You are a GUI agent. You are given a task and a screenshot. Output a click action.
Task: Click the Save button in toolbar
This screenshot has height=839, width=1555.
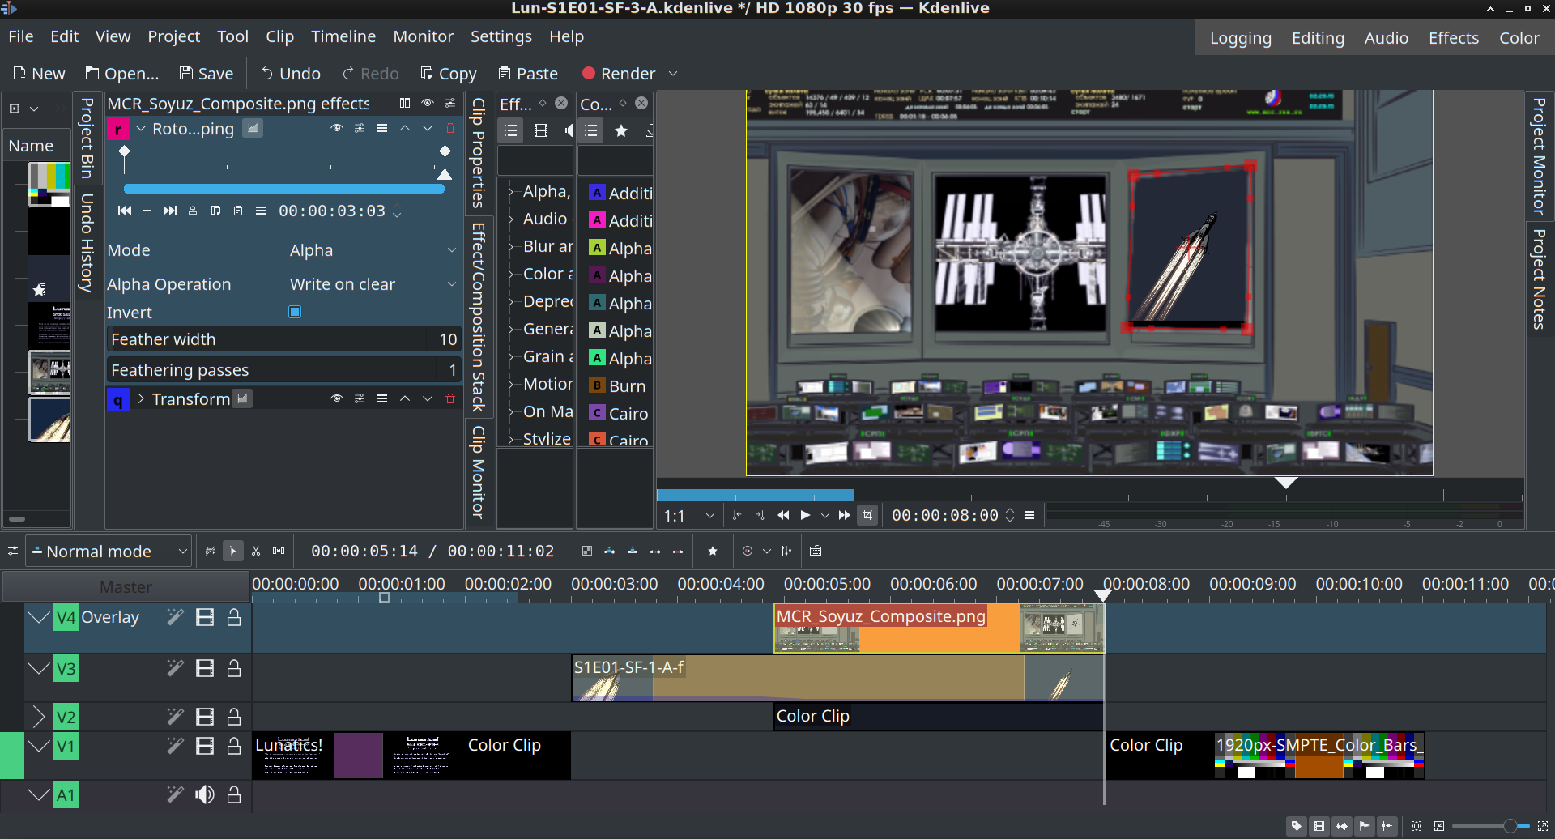[x=207, y=74]
